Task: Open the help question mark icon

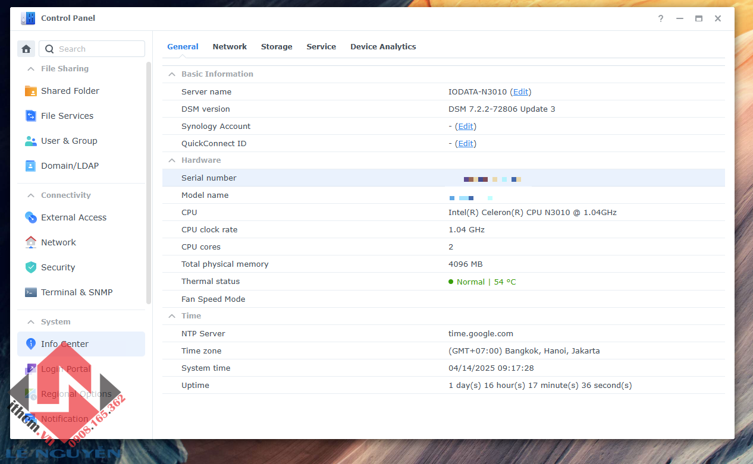Action: [661, 18]
